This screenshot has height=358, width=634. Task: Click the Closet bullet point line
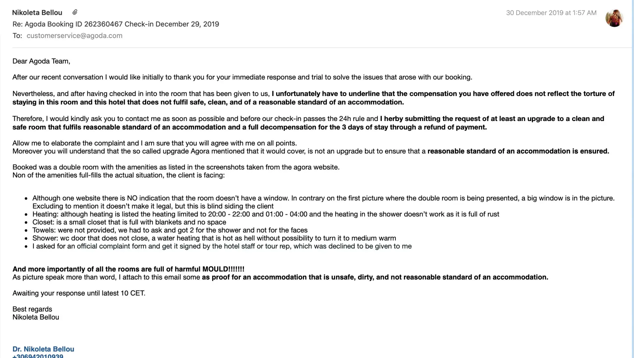[x=129, y=222]
